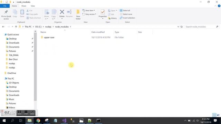
Task: Open the New item dropdown
Action: [89, 10]
